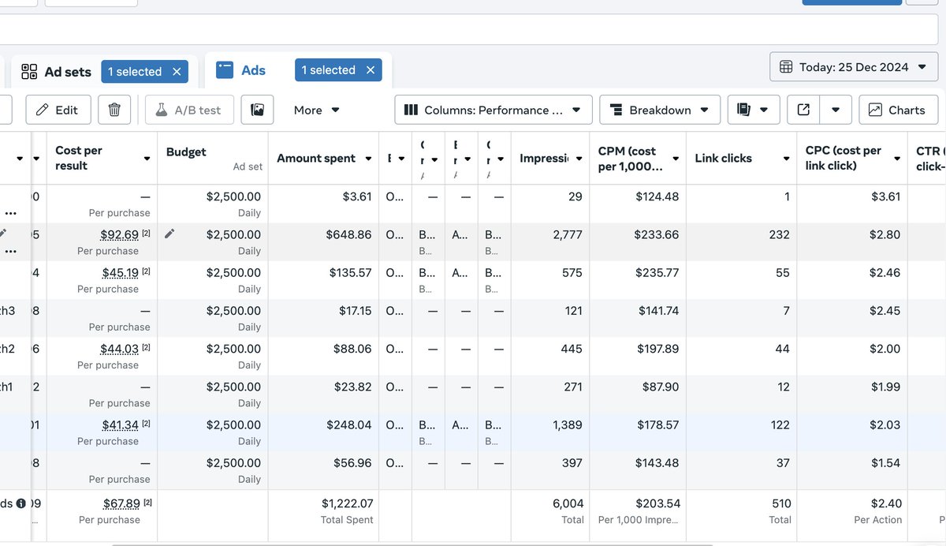Click the [2] footnote beside $92.69
946x546 pixels.
(146, 234)
